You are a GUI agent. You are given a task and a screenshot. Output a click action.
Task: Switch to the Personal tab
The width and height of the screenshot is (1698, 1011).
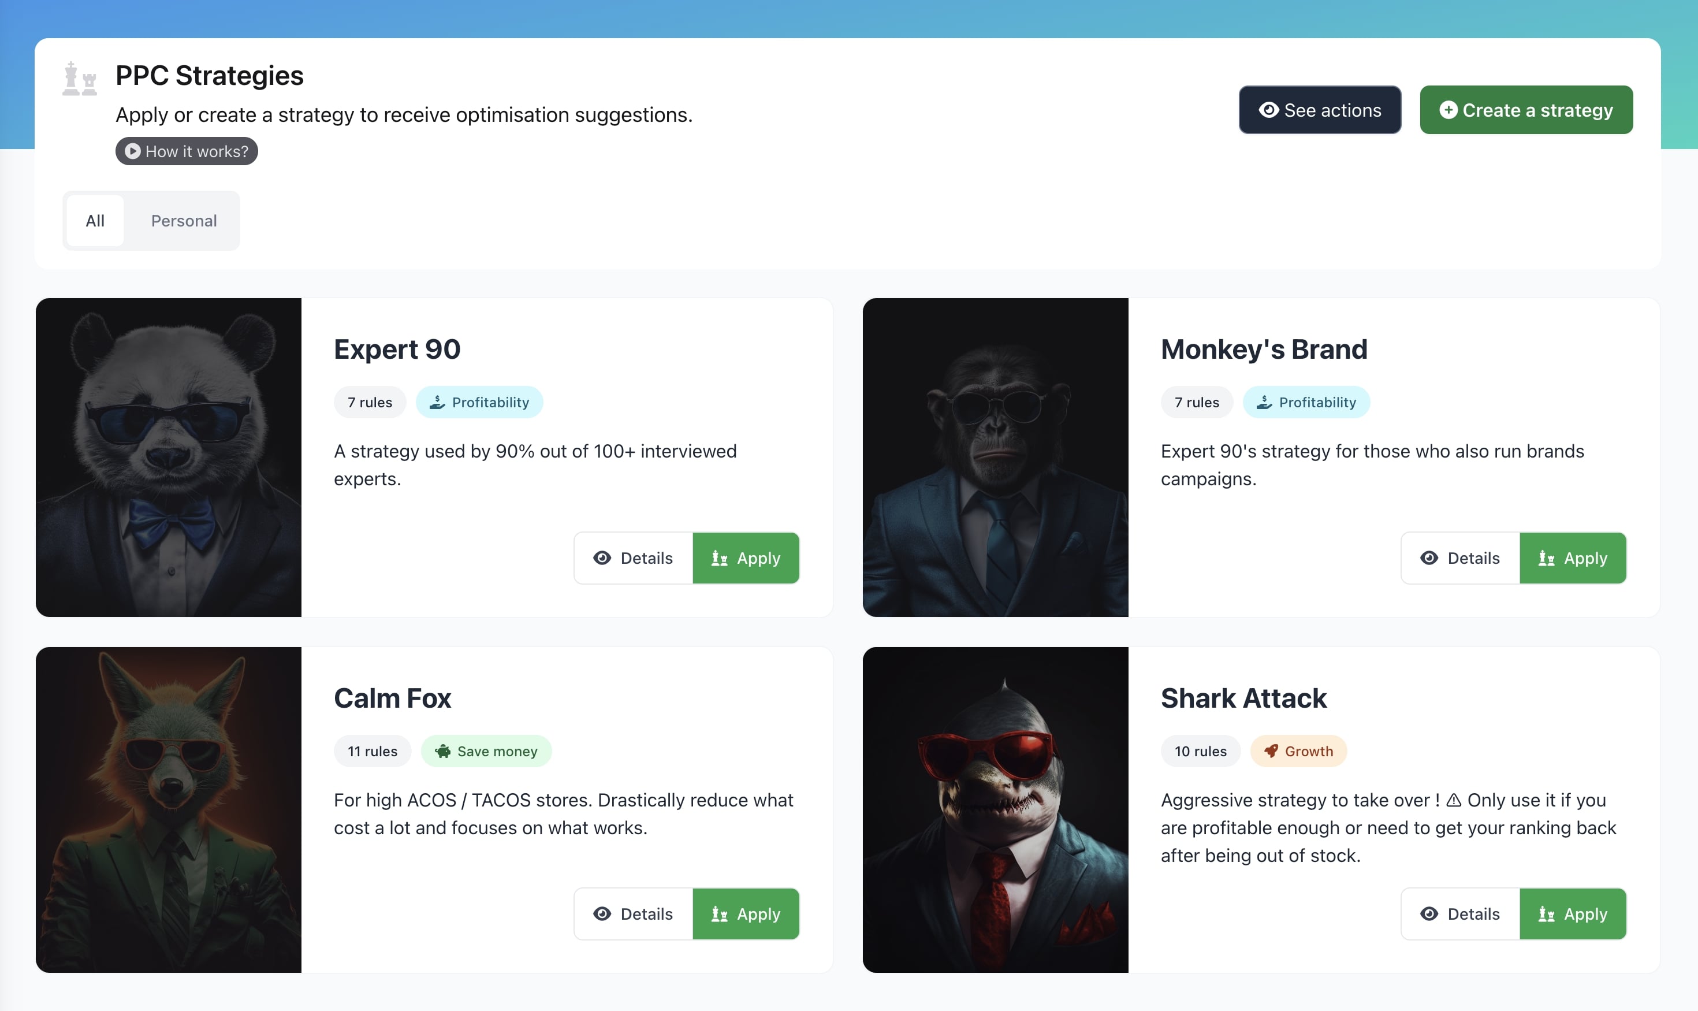(x=184, y=221)
